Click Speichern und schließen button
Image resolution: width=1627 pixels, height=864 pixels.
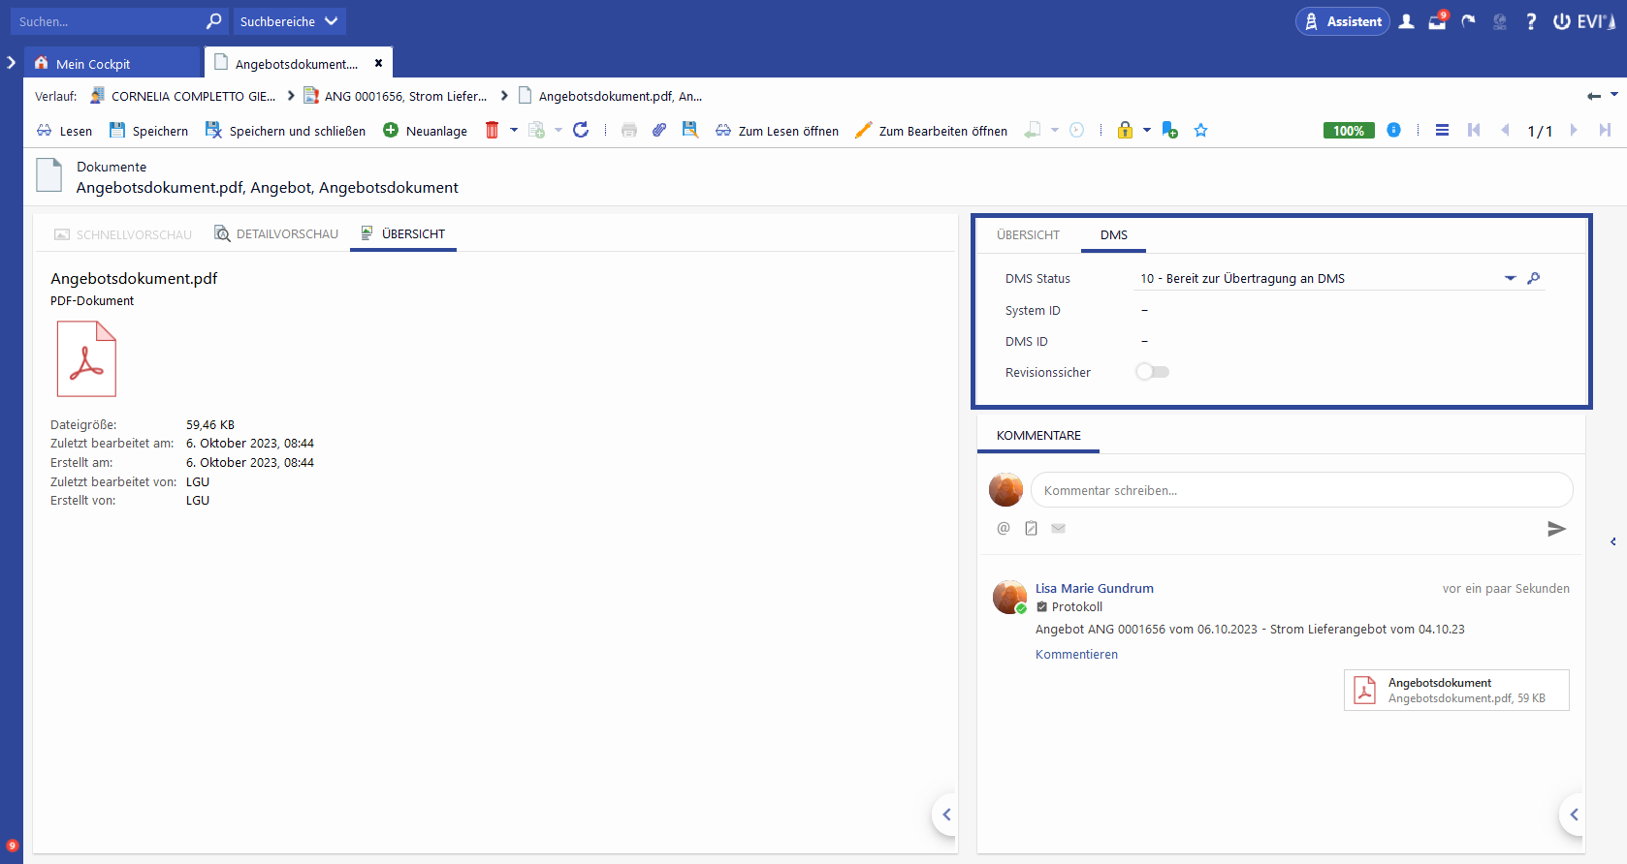286,131
